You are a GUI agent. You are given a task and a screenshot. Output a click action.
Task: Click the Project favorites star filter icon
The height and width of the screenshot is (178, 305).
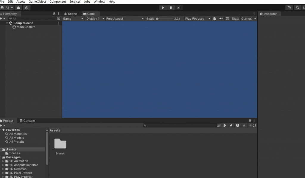[x=244, y=125]
